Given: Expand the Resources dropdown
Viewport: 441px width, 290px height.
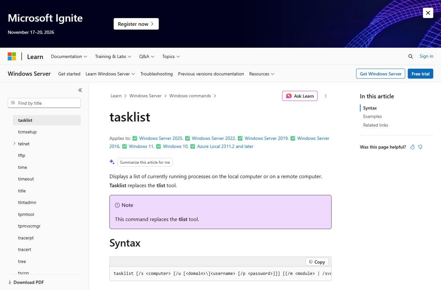Looking at the screenshot, I should coord(262,74).
